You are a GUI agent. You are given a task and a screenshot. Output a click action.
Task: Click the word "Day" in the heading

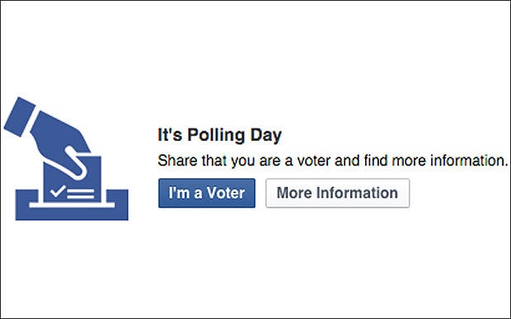pyautogui.click(x=266, y=135)
